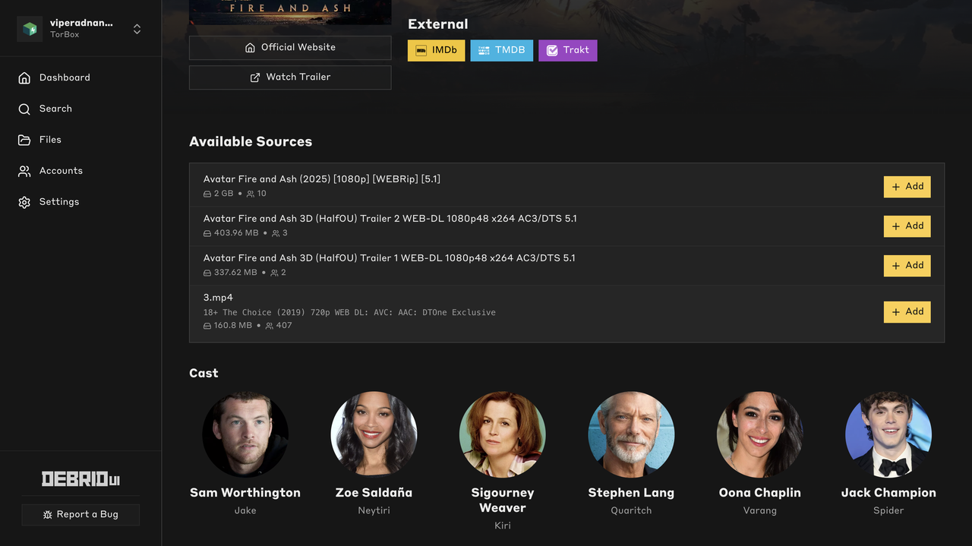The height and width of the screenshot is (546, 972).
Task: Click the Oona Chaplin name
Action: [760, 493]
